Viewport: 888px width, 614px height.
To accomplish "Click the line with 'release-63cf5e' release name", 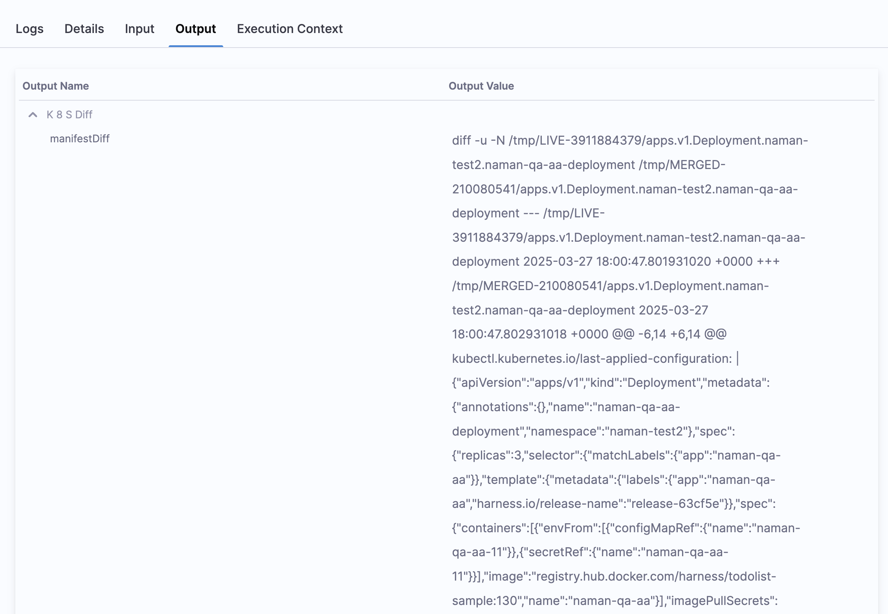I will [x=614, y=504].
